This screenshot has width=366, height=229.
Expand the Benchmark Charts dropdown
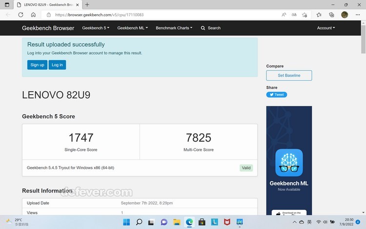174,28
